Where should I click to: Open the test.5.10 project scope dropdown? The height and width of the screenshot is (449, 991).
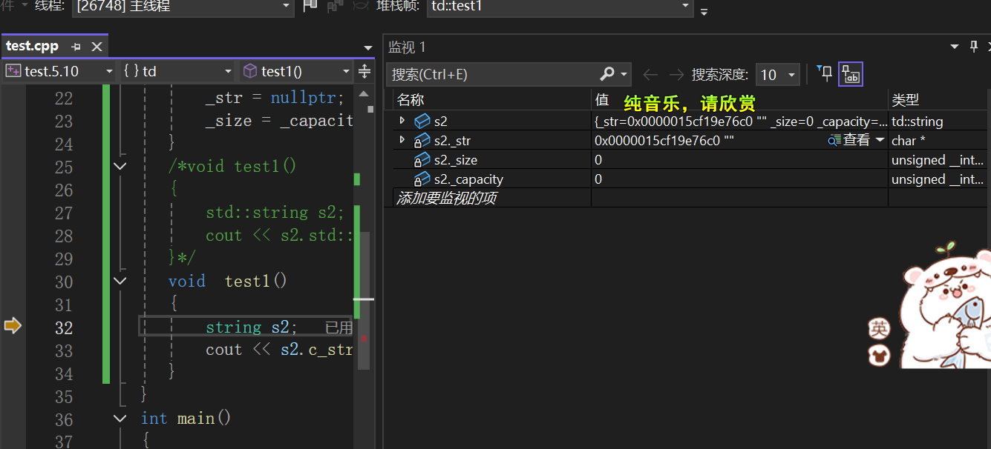[x=59, y=71]
